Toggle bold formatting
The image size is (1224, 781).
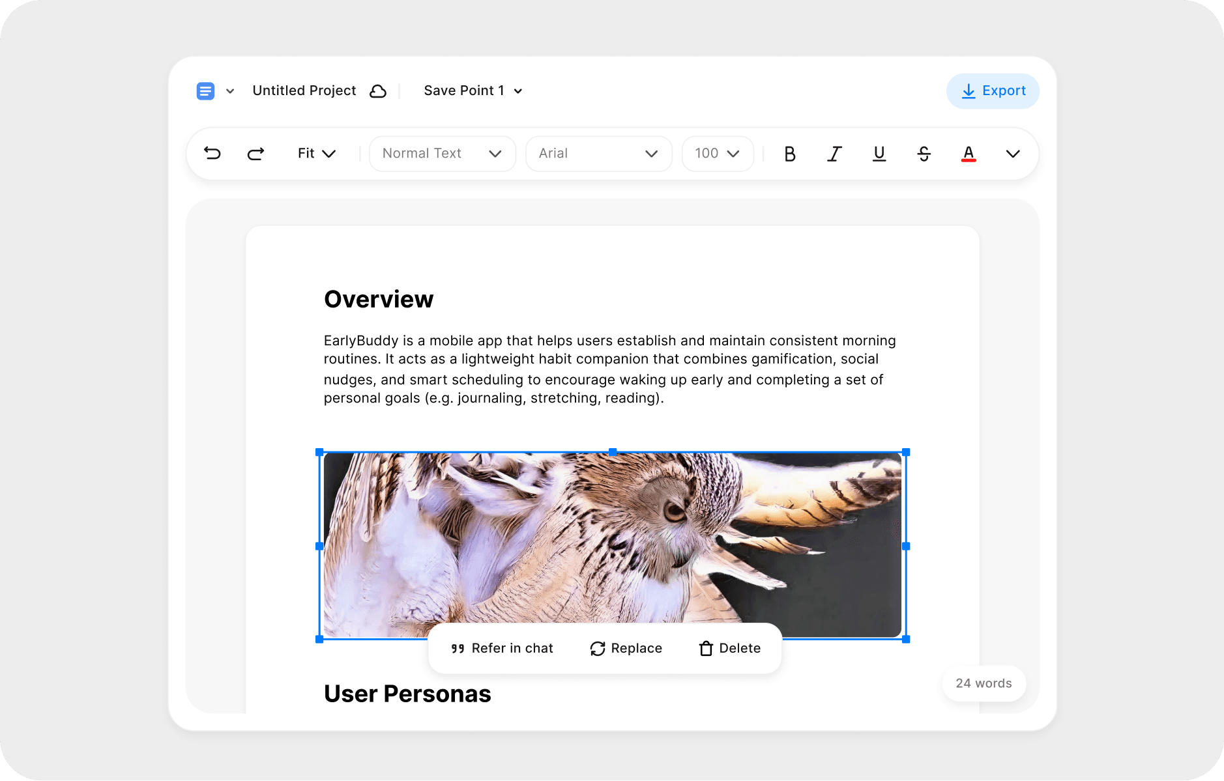789,154
